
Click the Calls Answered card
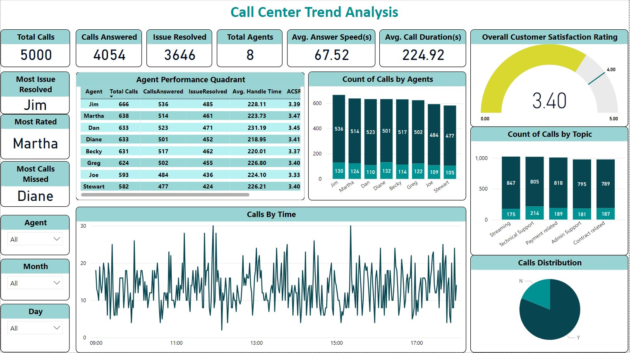coord(108,48)
